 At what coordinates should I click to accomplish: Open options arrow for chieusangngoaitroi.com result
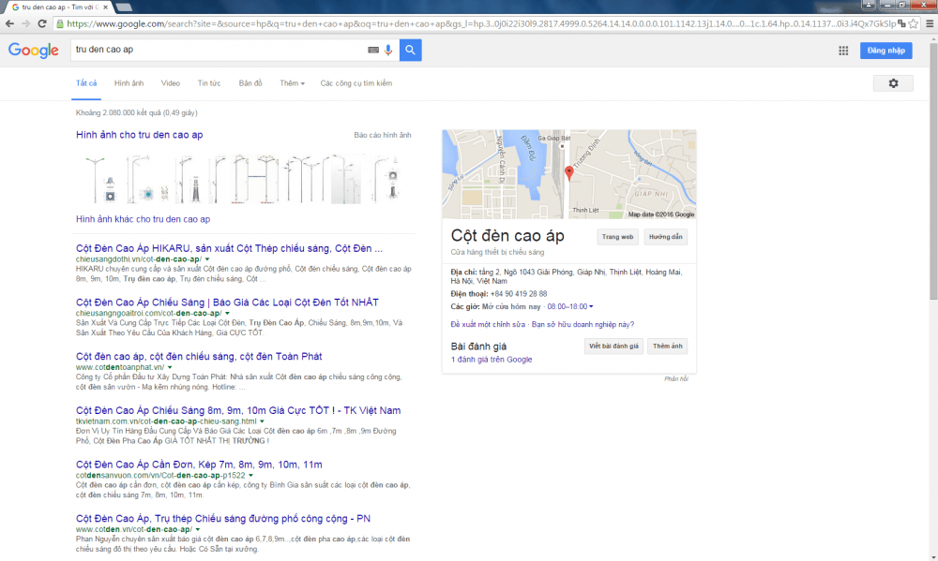(227, 313)
